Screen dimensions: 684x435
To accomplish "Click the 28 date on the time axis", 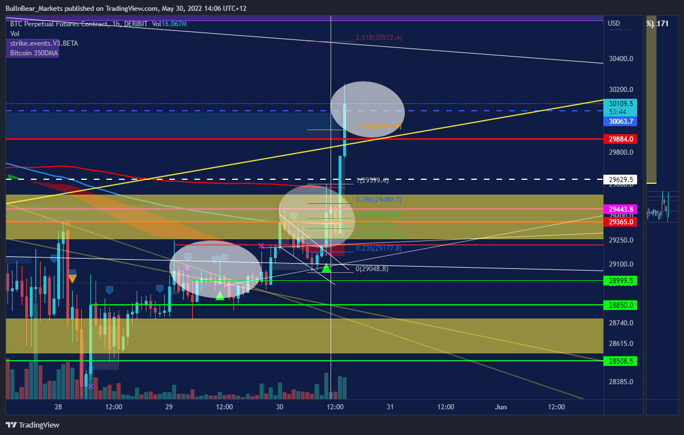I will 58,407.
